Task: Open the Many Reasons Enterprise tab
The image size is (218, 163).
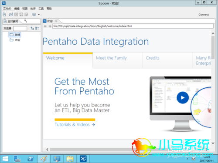Action: coord(202,60)
